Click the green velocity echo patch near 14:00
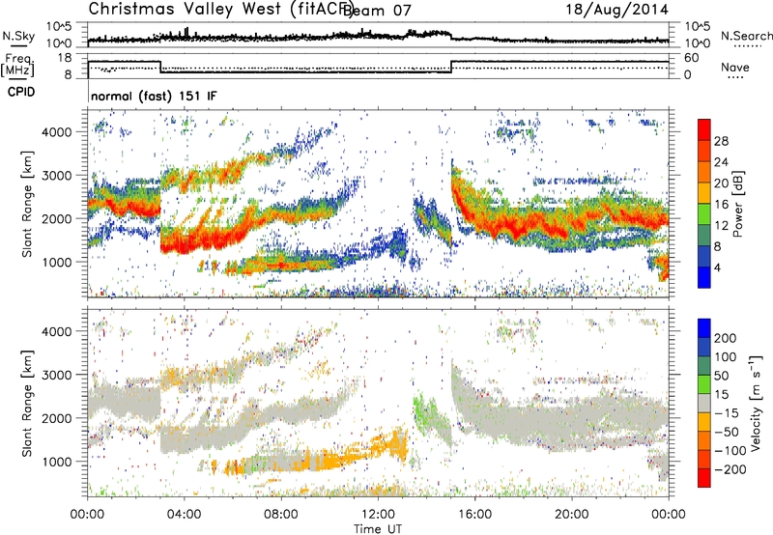 click(430, 418)
